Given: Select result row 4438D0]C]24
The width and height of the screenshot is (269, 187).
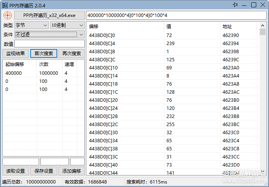Looking at the screenshot, I should click(173, 108).
